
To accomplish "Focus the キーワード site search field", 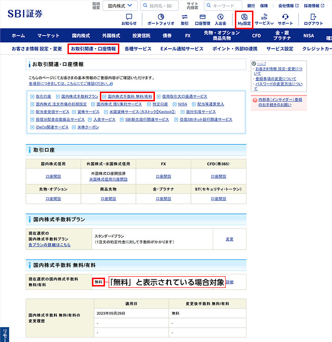I will (x=223, y=6).
